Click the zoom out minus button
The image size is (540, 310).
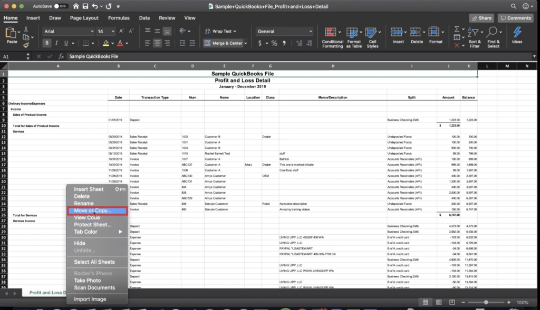[463, 303]
